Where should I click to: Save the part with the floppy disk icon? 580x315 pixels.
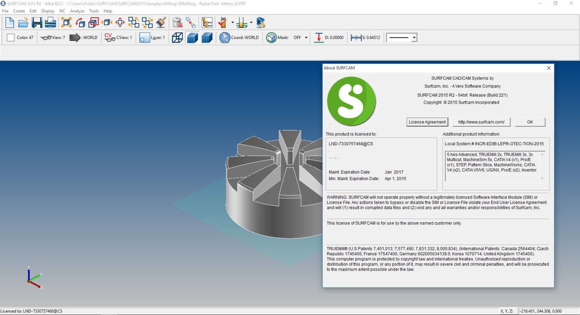click(37, 22)
